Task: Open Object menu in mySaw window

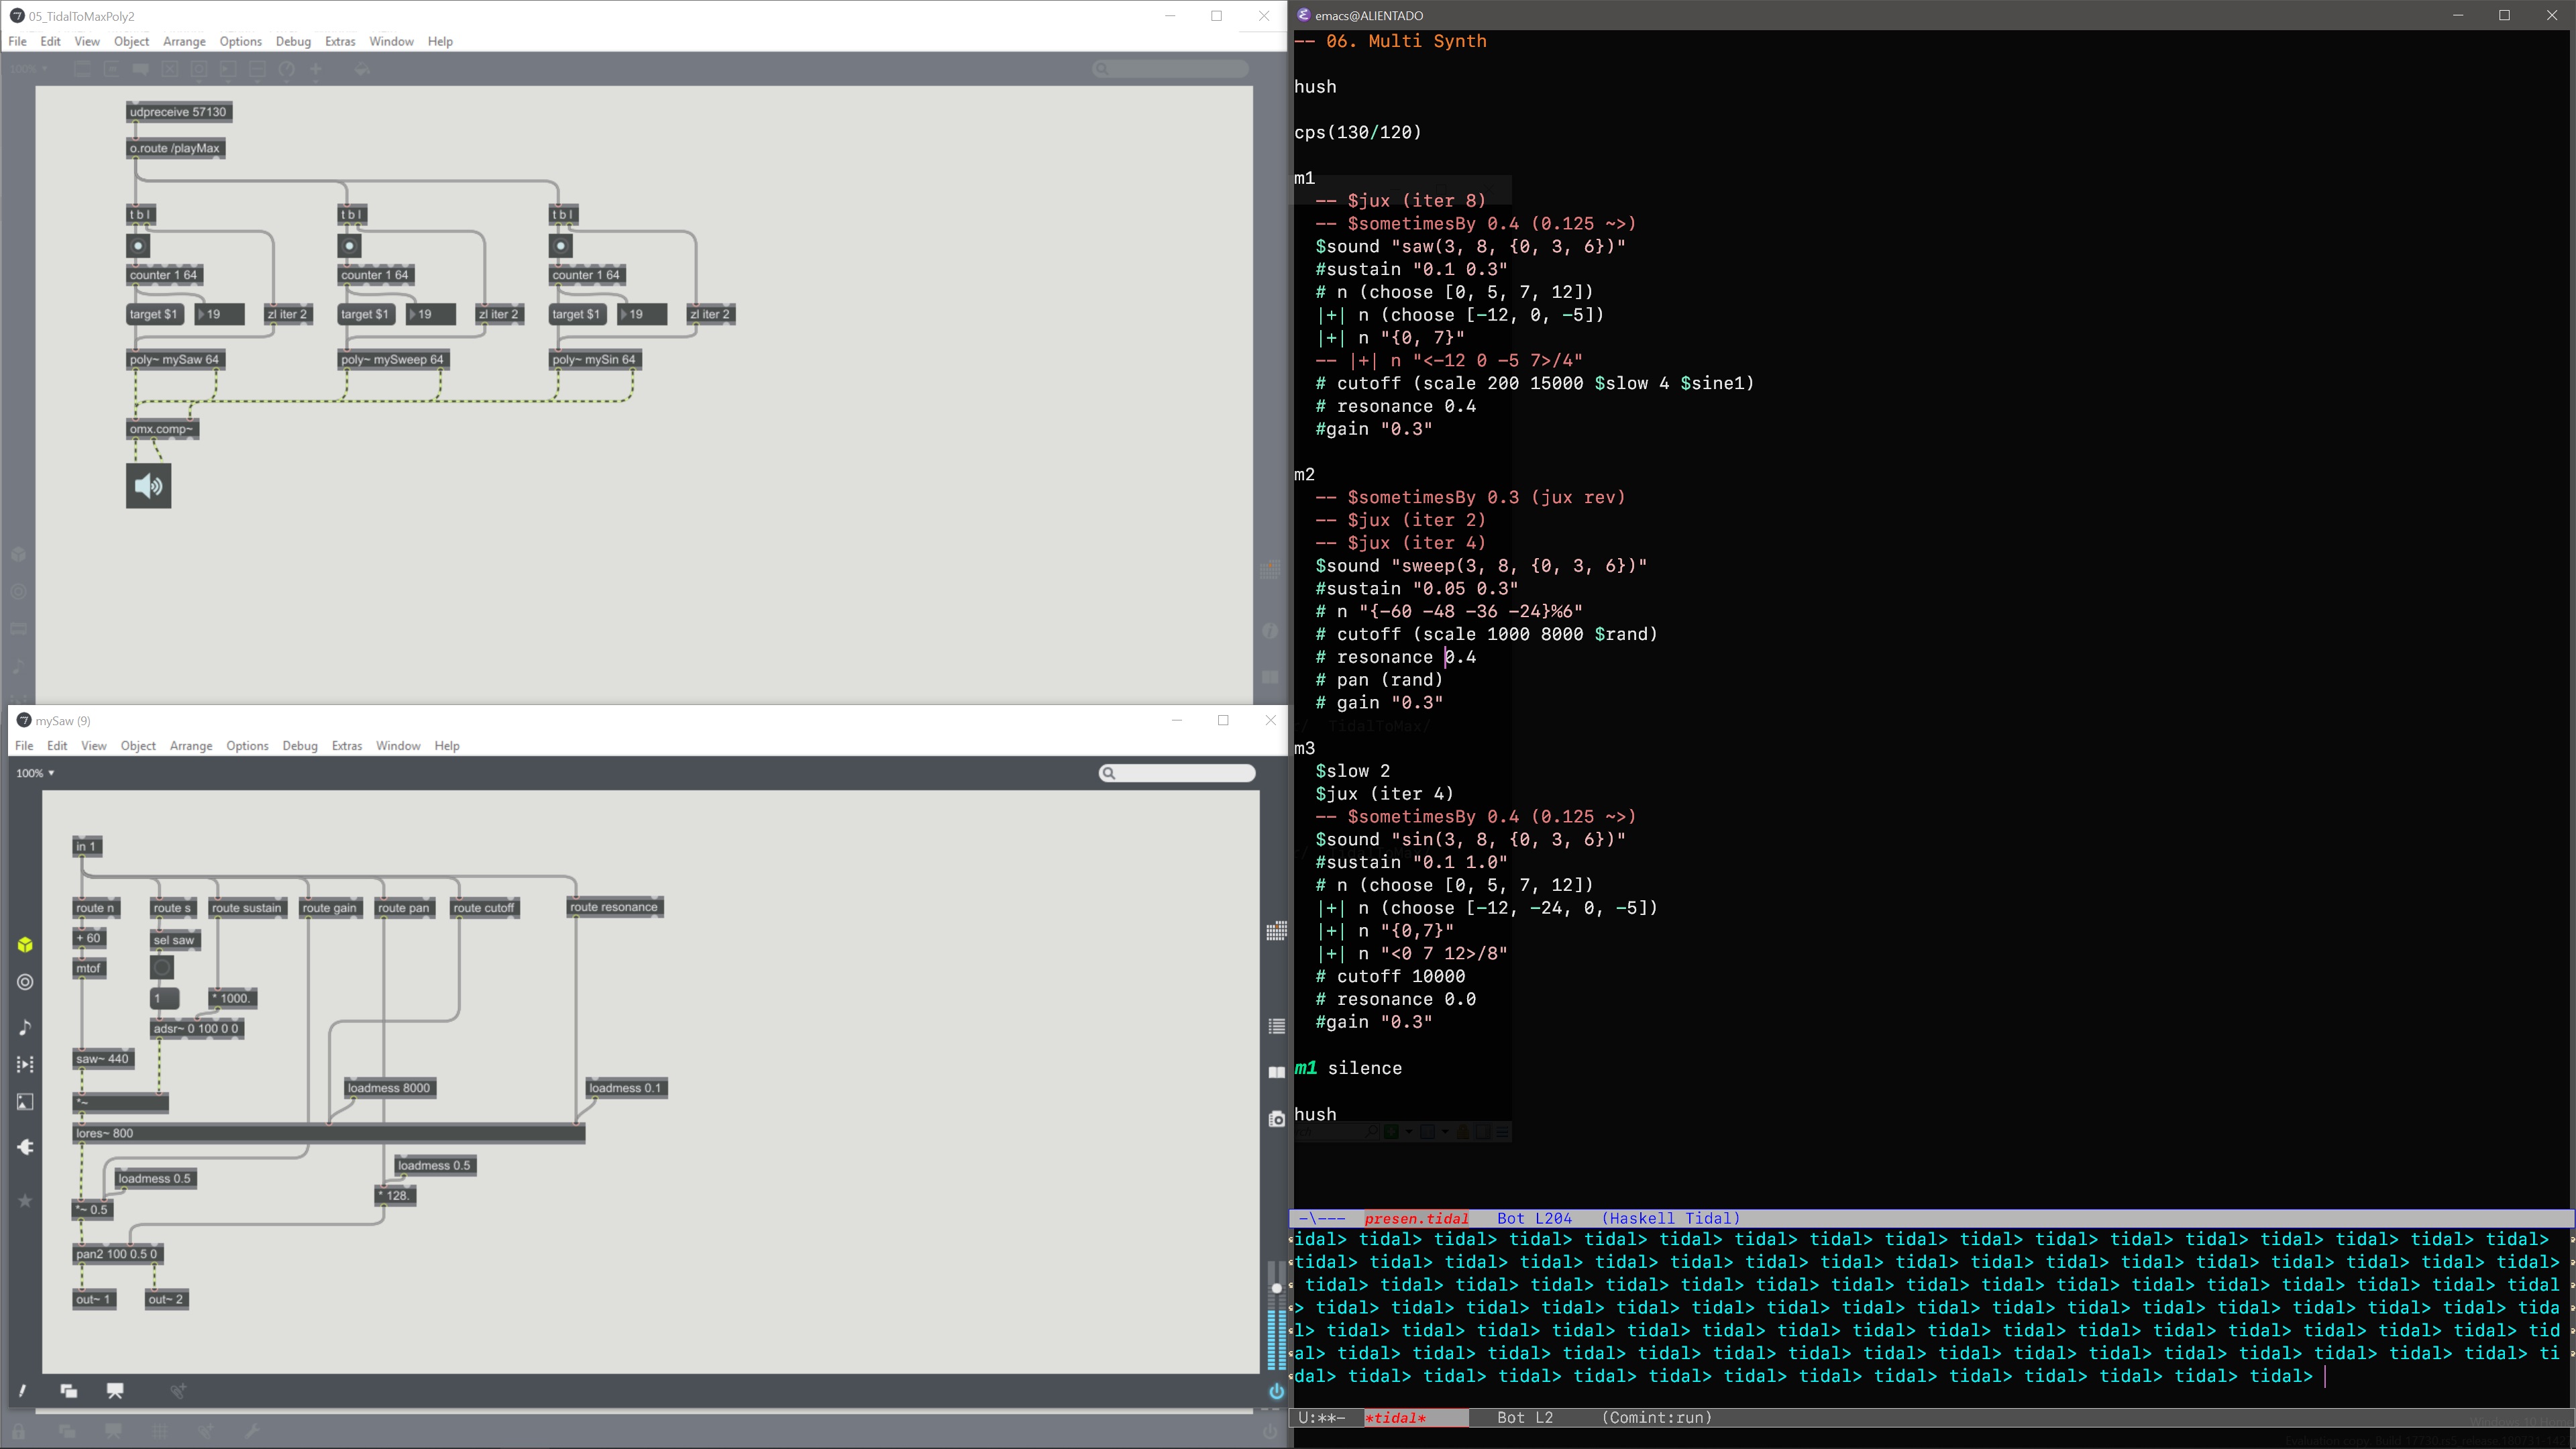Action: point(138,746)
